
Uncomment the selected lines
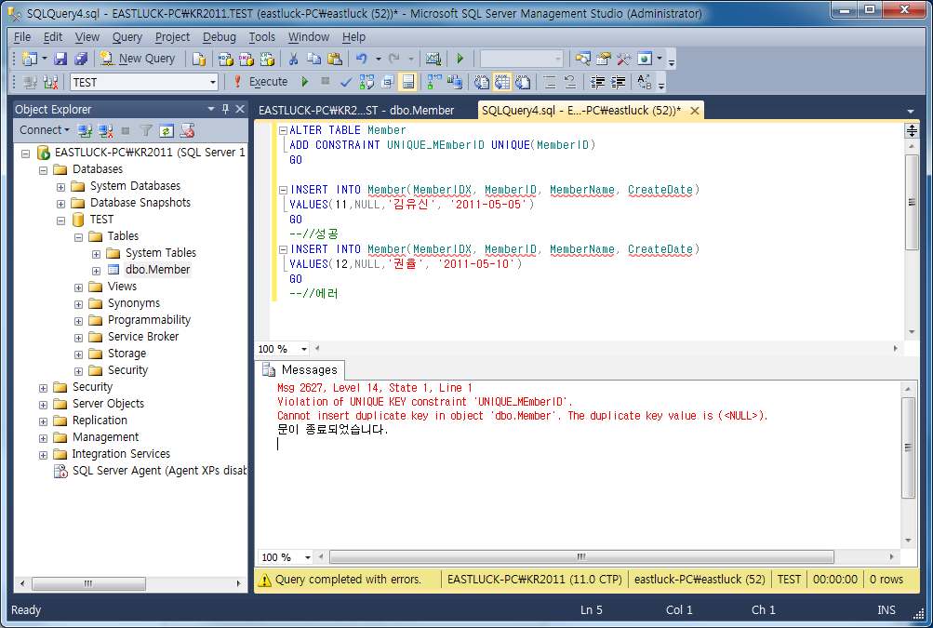[x=569, y=82]
